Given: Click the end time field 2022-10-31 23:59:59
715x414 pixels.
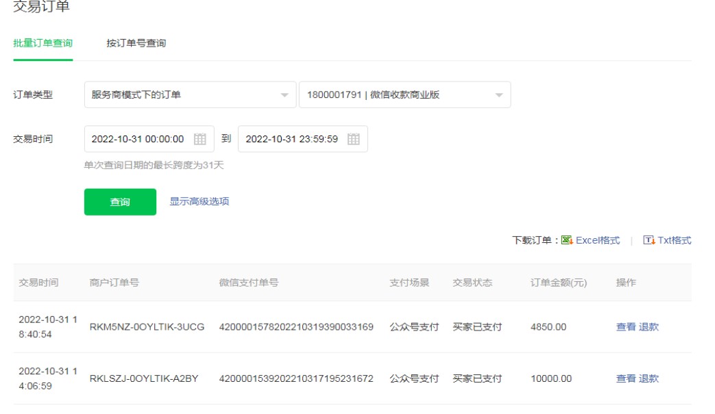Looking at the screenshot, I should (291, 139).
